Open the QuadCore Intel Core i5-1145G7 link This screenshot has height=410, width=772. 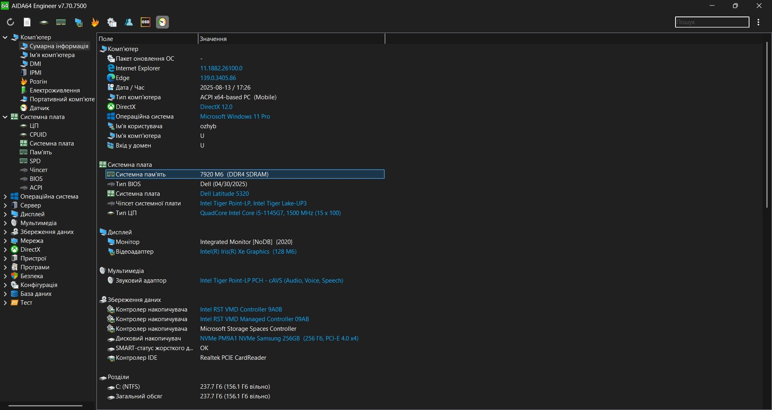[x=270, y=213]
